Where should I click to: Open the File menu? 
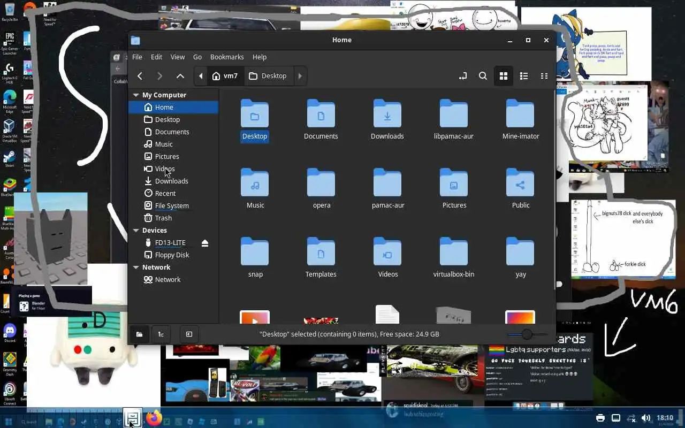(x=137, y=57)
